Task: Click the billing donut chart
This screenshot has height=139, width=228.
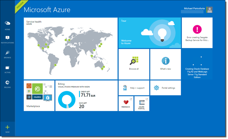Action: point(67,100)
